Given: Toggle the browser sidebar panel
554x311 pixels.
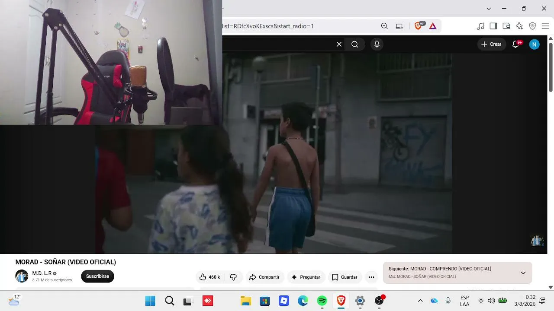Looking at the screenshot, I should 493,26.
